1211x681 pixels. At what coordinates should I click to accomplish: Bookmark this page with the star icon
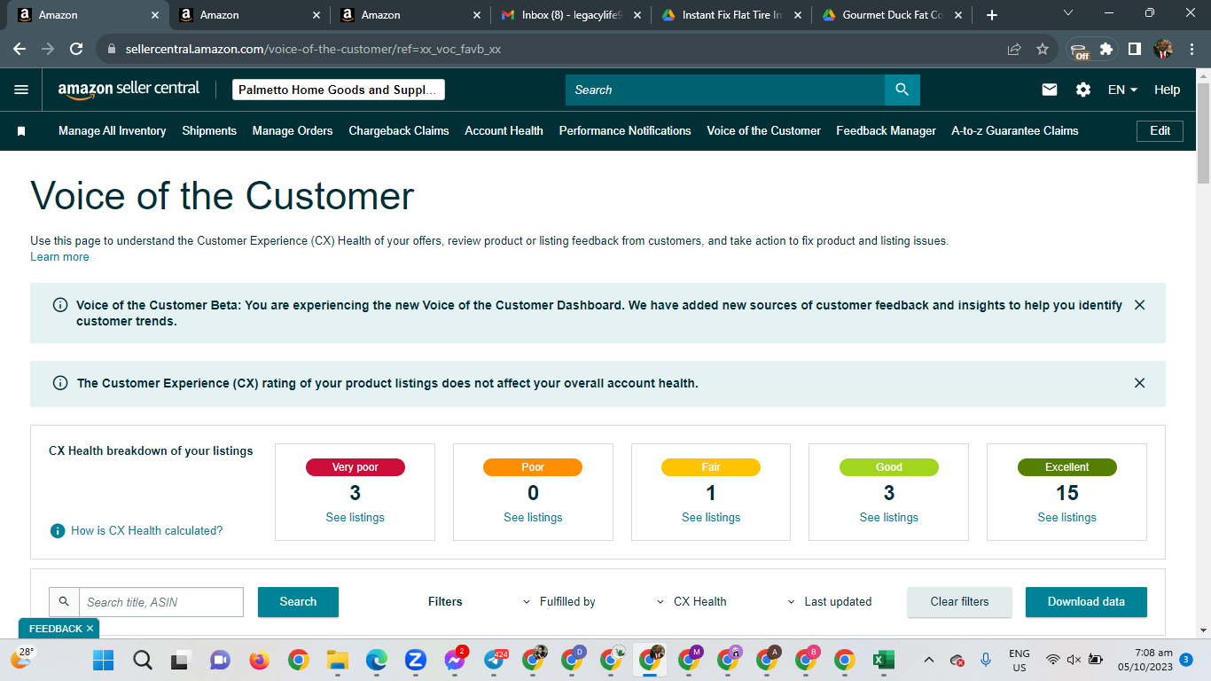1043,50
